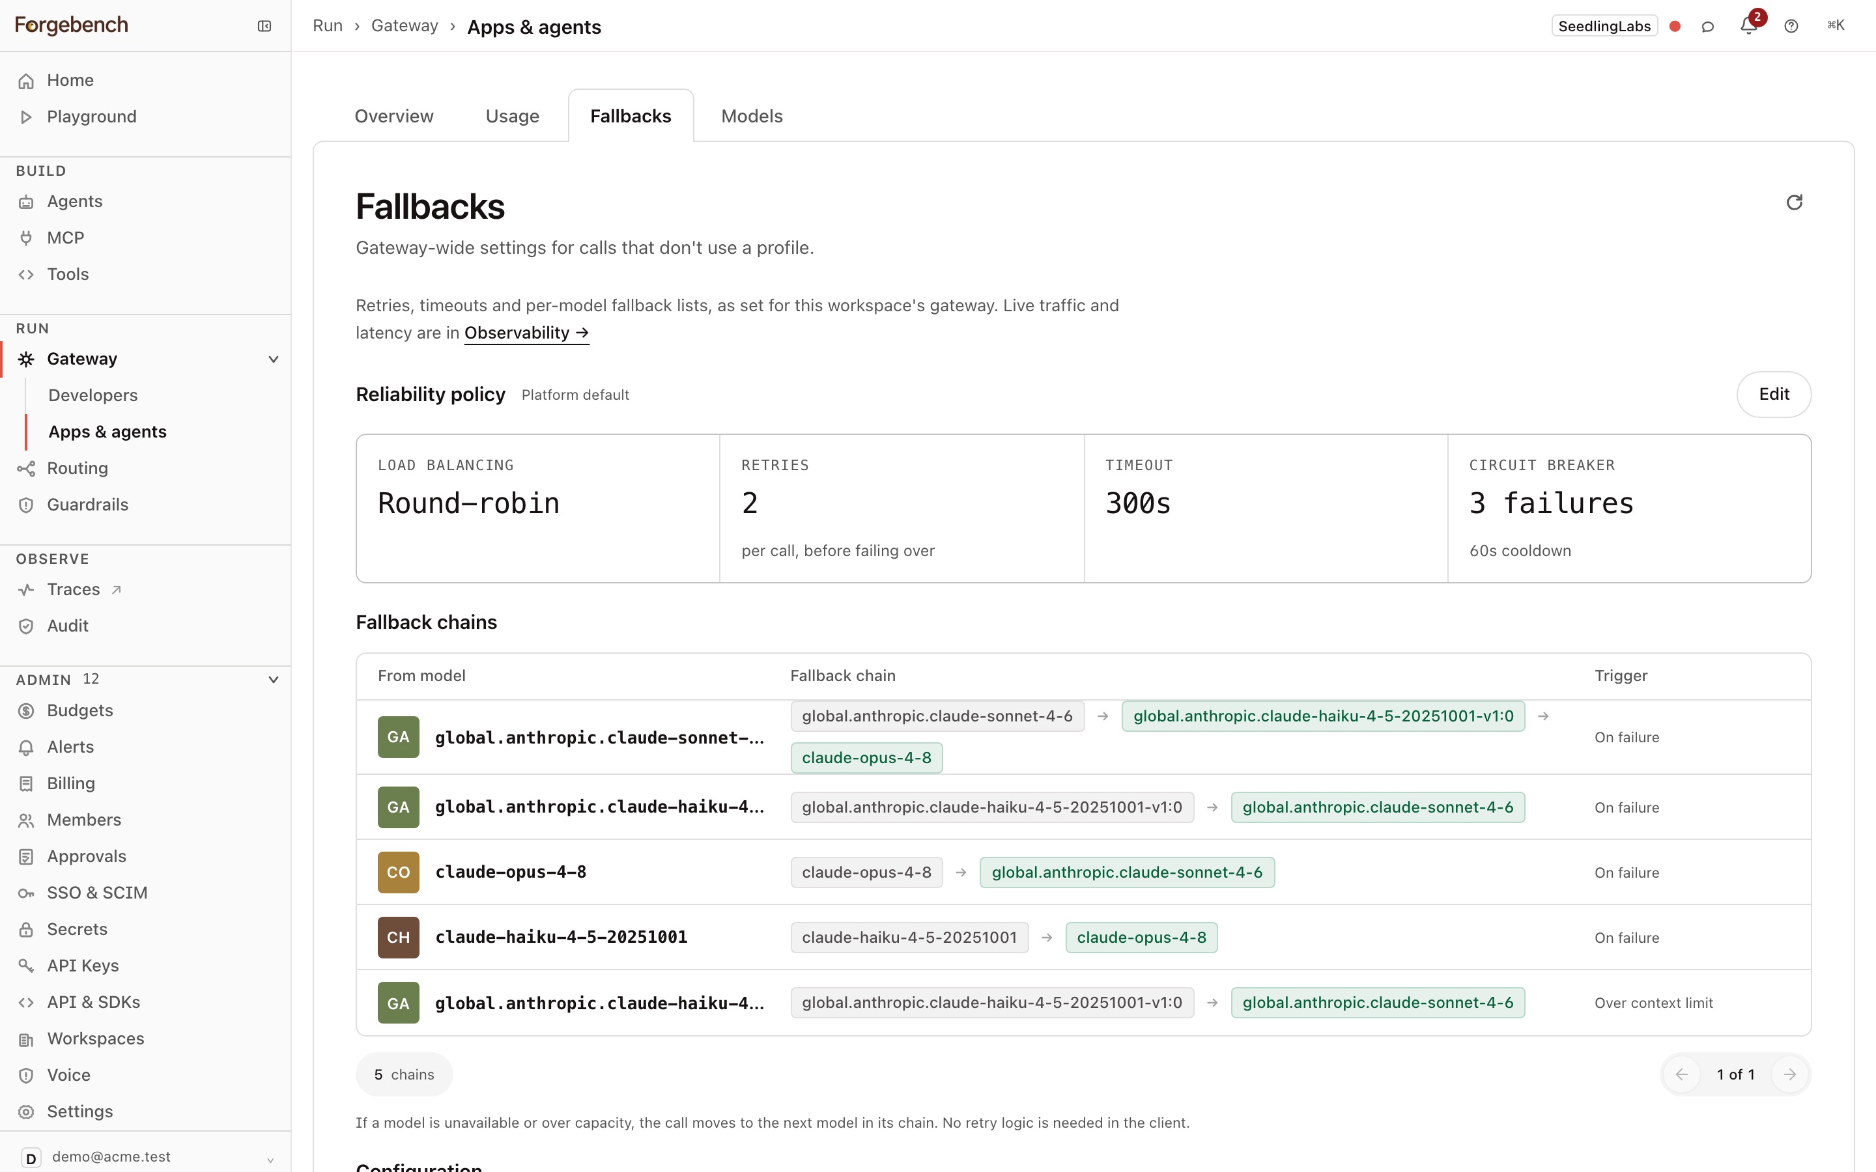The height and width of the screenshot is (1172, 1876).
Task: Click the Over context limit trigger
Action: 1653,1003
